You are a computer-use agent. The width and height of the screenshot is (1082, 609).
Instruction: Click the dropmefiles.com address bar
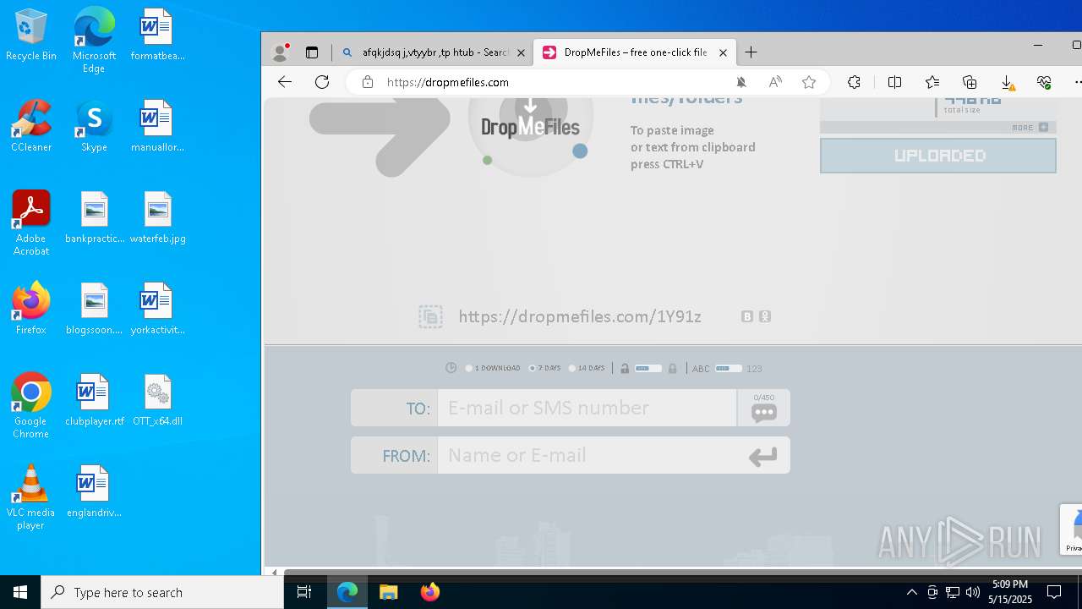click(x=554, y=82)
